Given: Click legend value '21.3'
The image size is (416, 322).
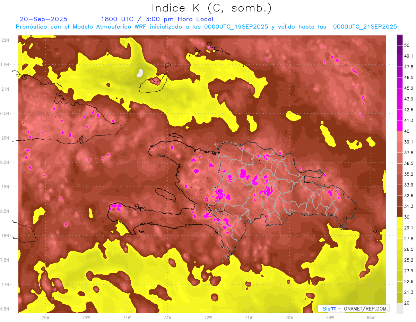Looking at the screenshot, I should (409, 292).
